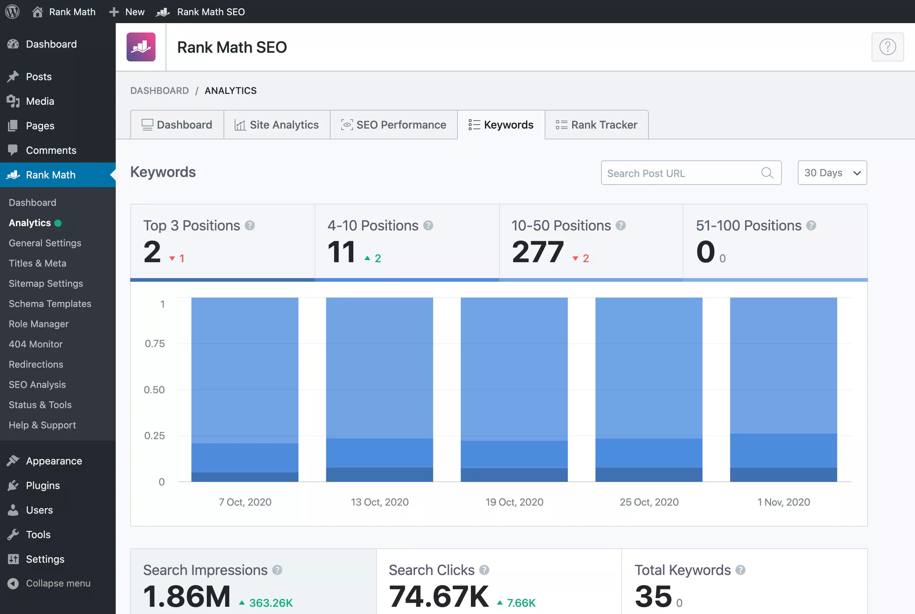The image size is (915, 614).
Task: Open New content menu in admin bar
Action: click(127, 12)
